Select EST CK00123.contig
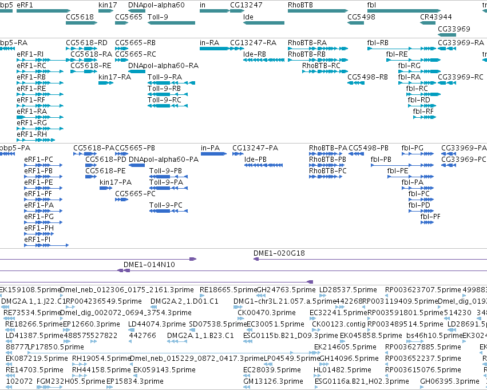 [x=339, y=324]
